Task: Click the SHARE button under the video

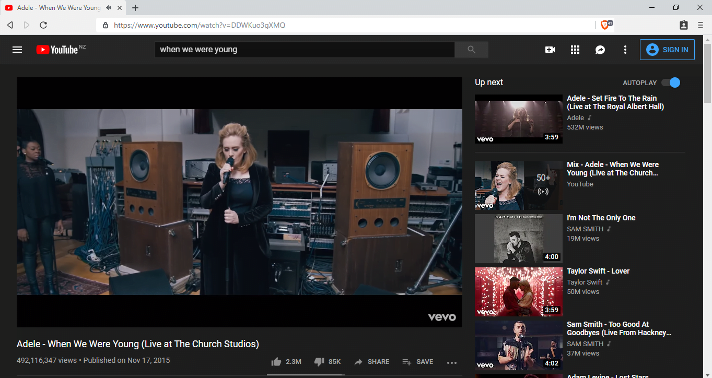Action: (x=371, y=362)
